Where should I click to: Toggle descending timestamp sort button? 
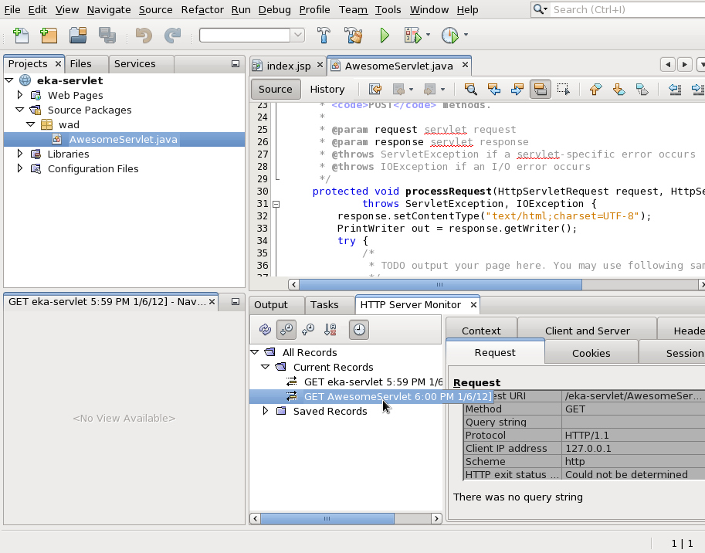click(x=286, y=330)
